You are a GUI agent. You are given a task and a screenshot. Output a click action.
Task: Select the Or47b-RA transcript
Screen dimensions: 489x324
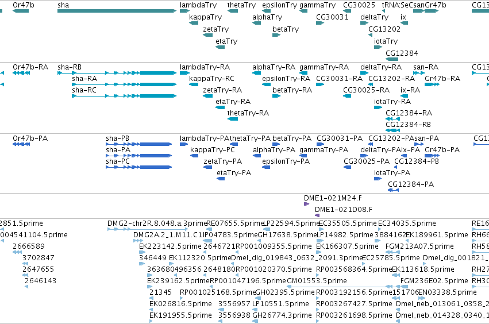click(x=21, y=73)
